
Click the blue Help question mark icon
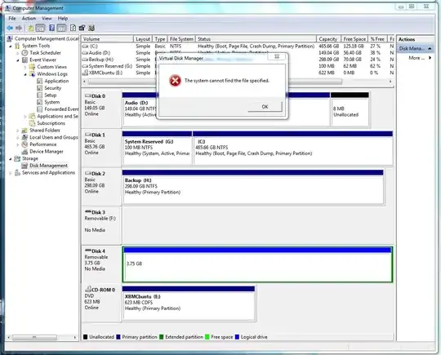click(51, 28)
